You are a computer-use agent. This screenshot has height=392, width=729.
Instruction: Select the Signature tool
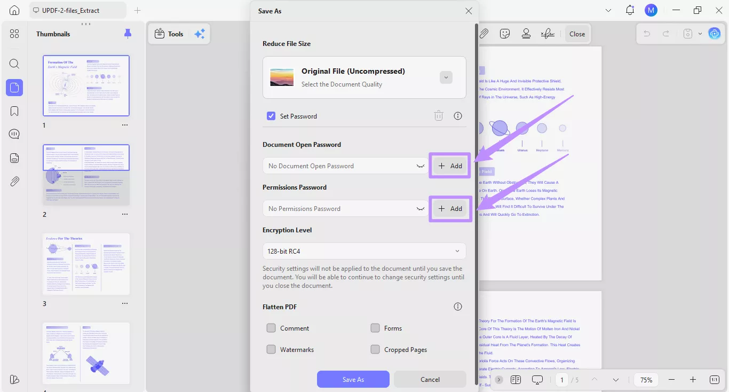pos(548,33)
